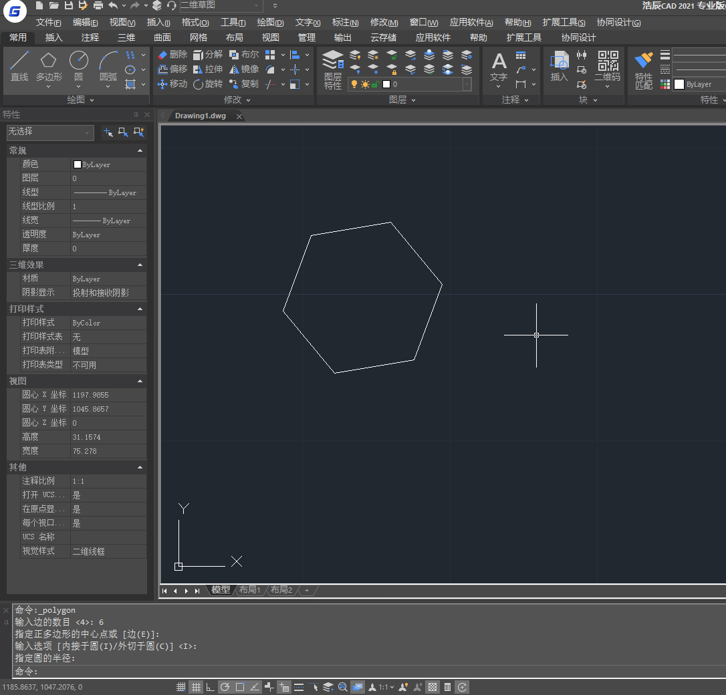Click the ByLayer color swatch in 特性 ribbon panel
726x695 pixels.
tap(679, 84)
